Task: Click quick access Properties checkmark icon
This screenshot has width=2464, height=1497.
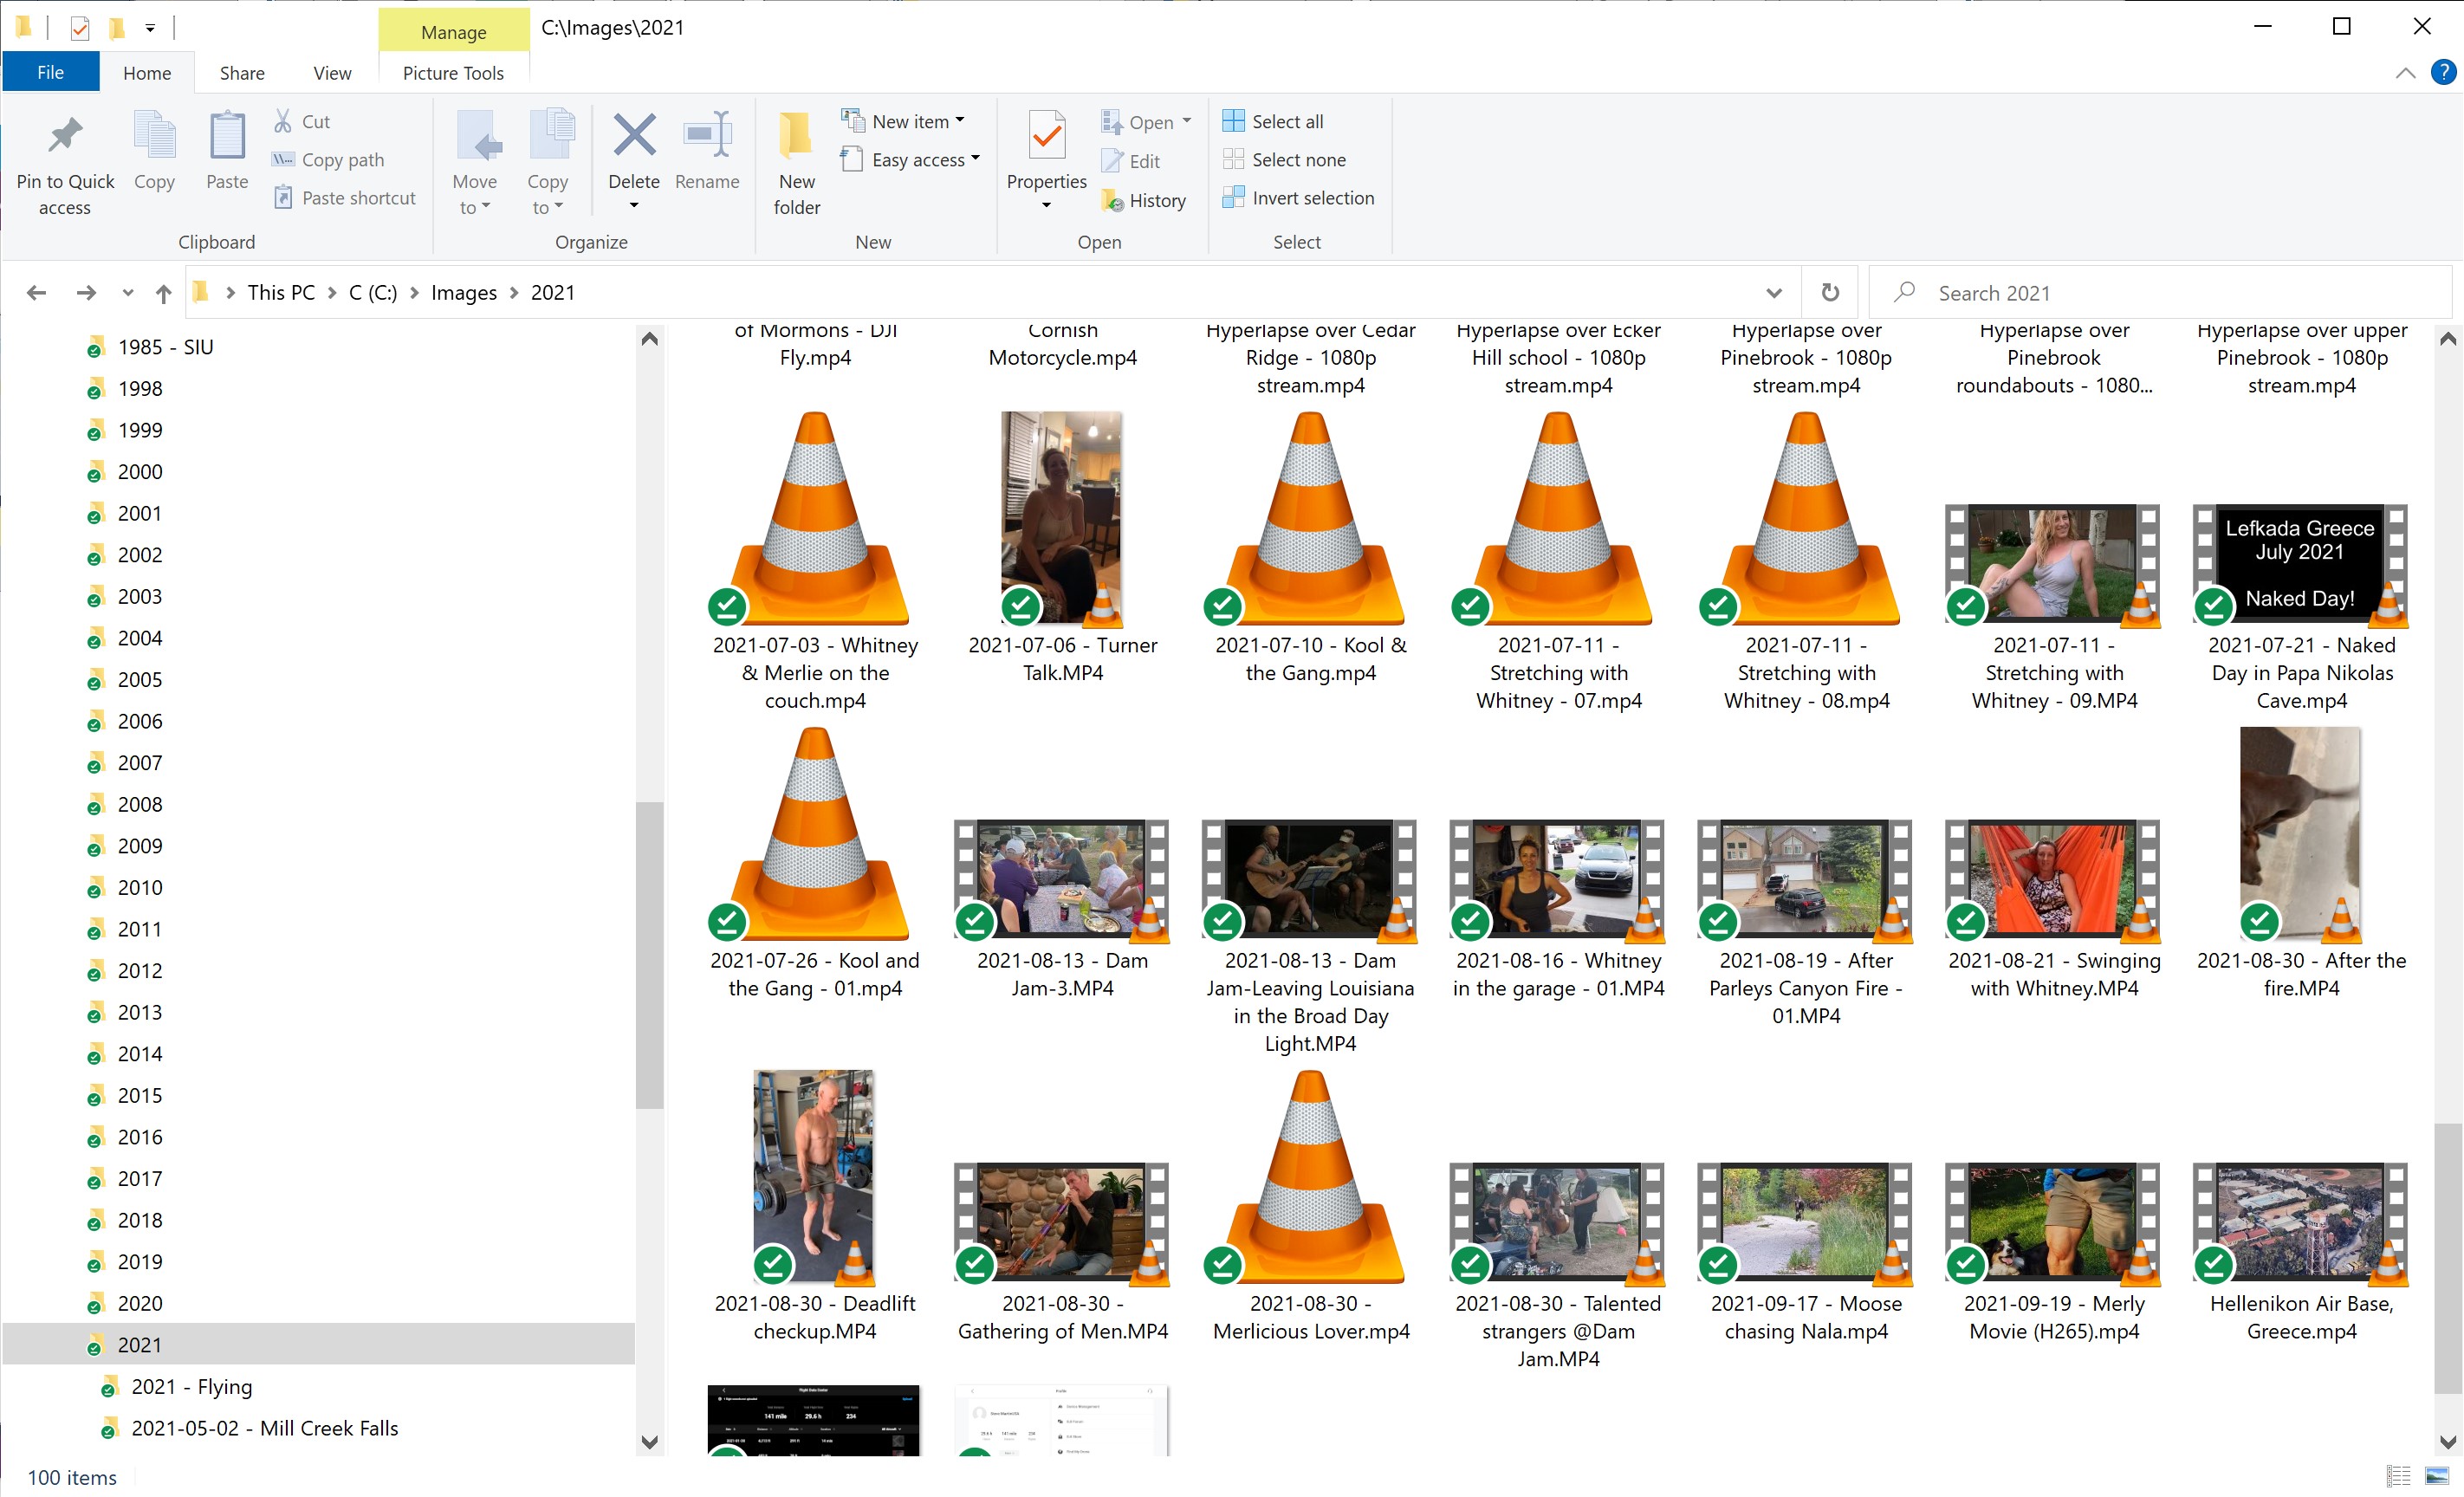Action: [80, 27]
